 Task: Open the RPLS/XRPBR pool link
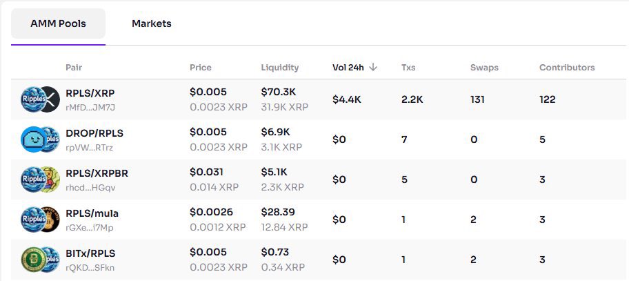point(97,173)
